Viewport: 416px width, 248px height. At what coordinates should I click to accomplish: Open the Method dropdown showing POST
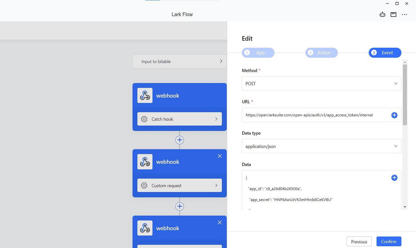321,84
